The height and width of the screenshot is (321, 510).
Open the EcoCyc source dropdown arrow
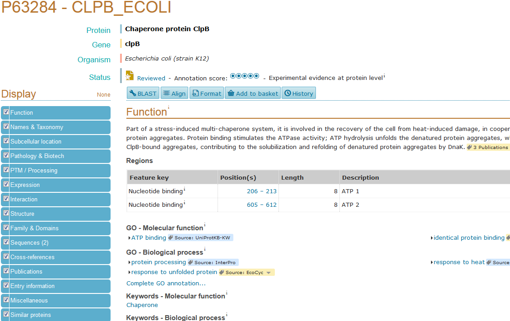coord(269,273)
